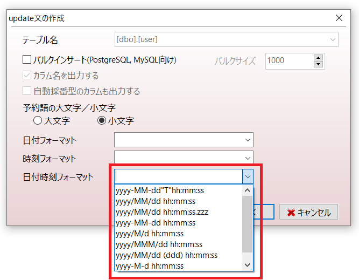The height and width of the screenshot is (280, 359).
Task: Open 時刻フォーマット dropdown arrow
Action: click(248, 158)
